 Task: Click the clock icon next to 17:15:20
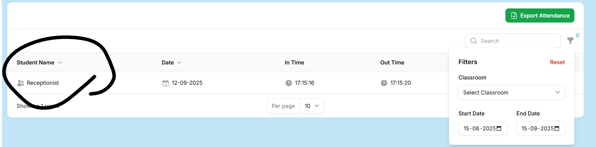pyautogui.click(x=384, y=83)
